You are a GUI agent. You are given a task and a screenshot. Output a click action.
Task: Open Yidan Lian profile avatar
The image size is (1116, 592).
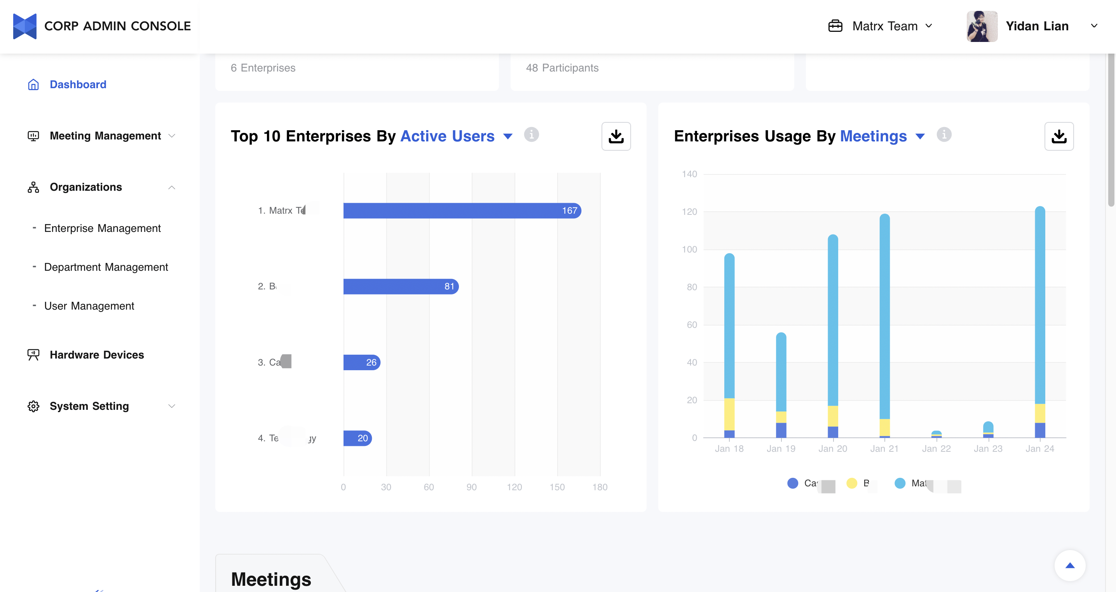[982, 26]
